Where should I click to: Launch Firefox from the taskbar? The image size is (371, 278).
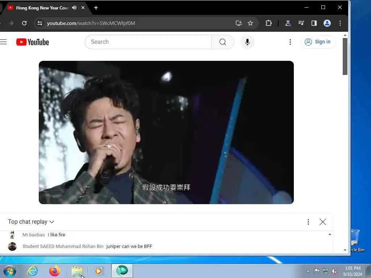coord(55,271)
